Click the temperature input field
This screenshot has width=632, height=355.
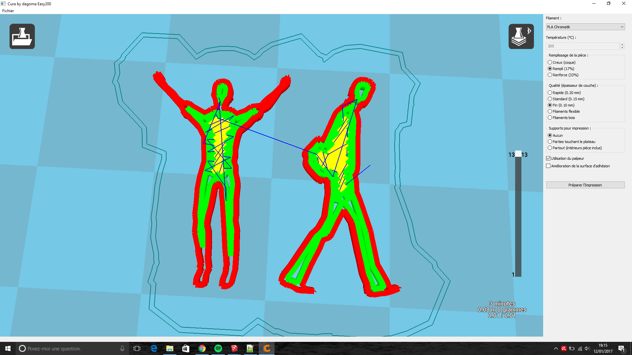point(582,46)
